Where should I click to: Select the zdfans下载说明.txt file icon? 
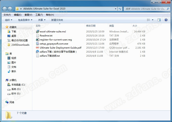(38, 56)
